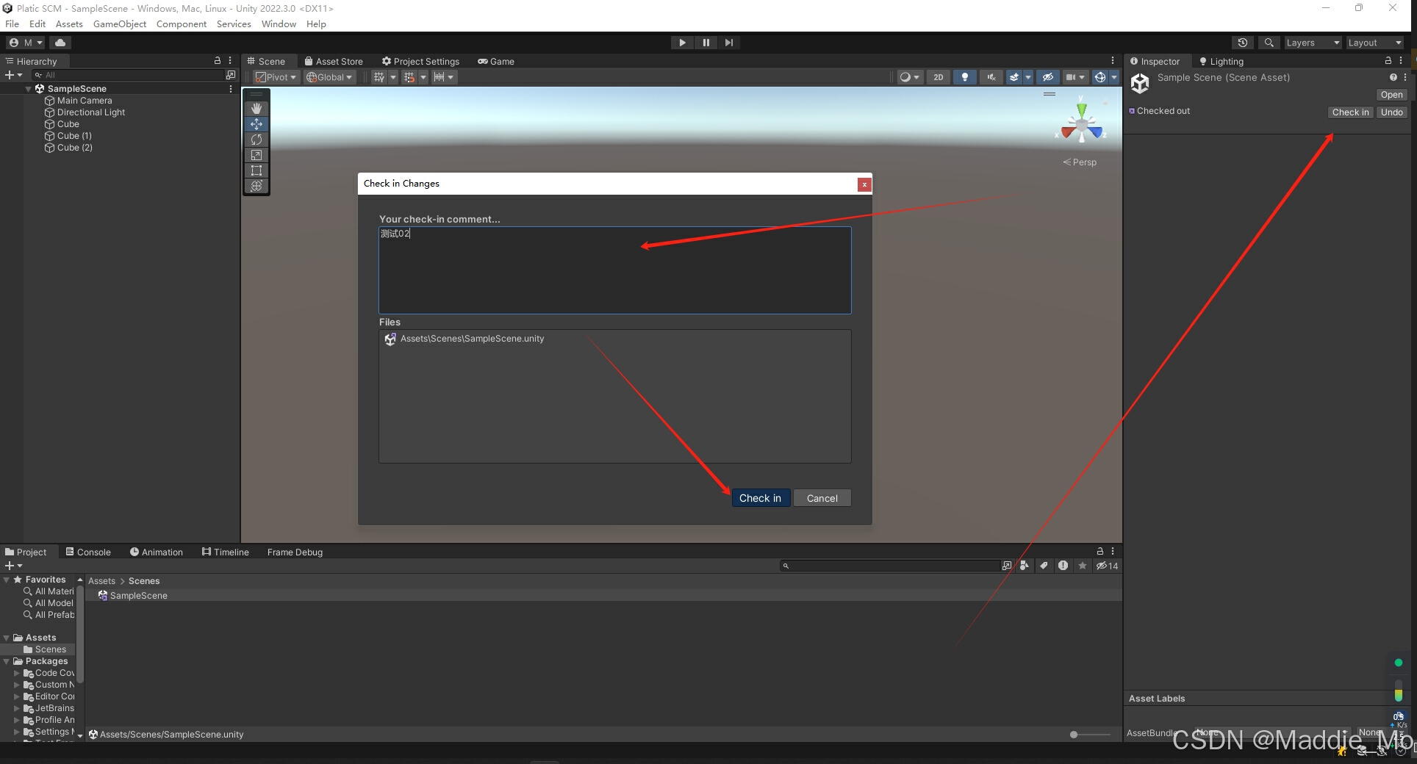
Task: Open the Layers dropdown
Action: tap(1313, 43)
